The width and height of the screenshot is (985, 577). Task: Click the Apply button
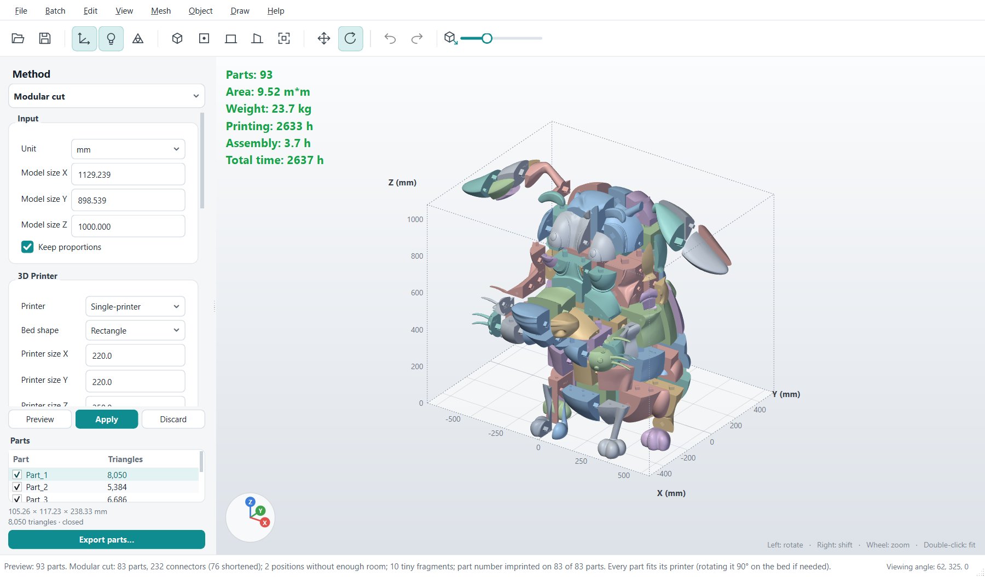107,419
